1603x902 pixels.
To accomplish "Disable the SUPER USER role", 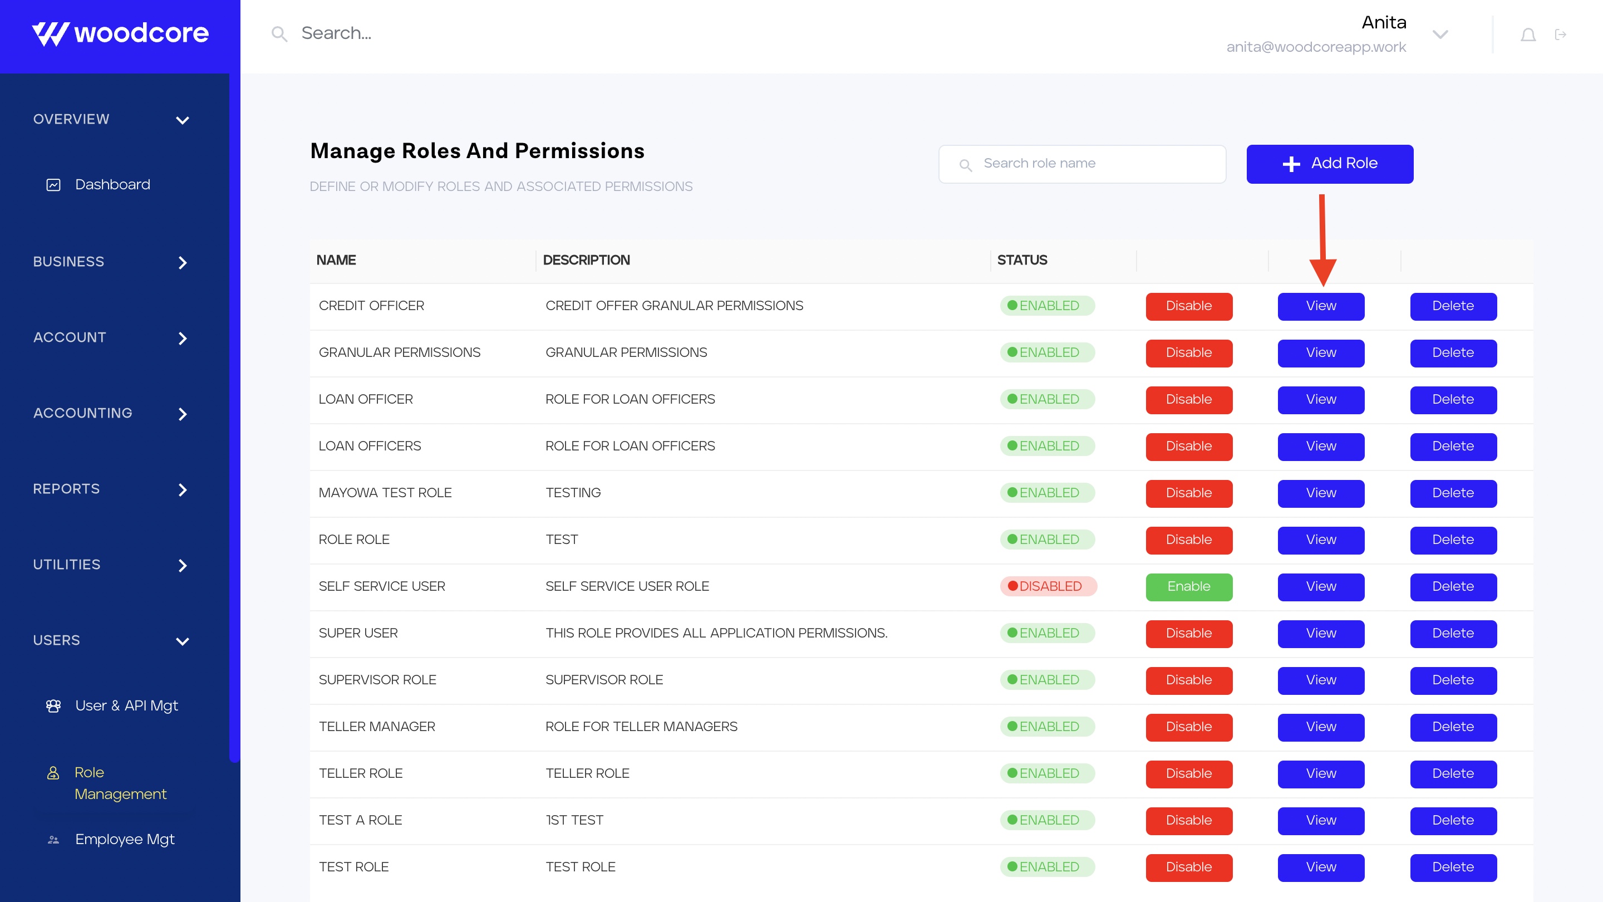I will coord(1188,634).
